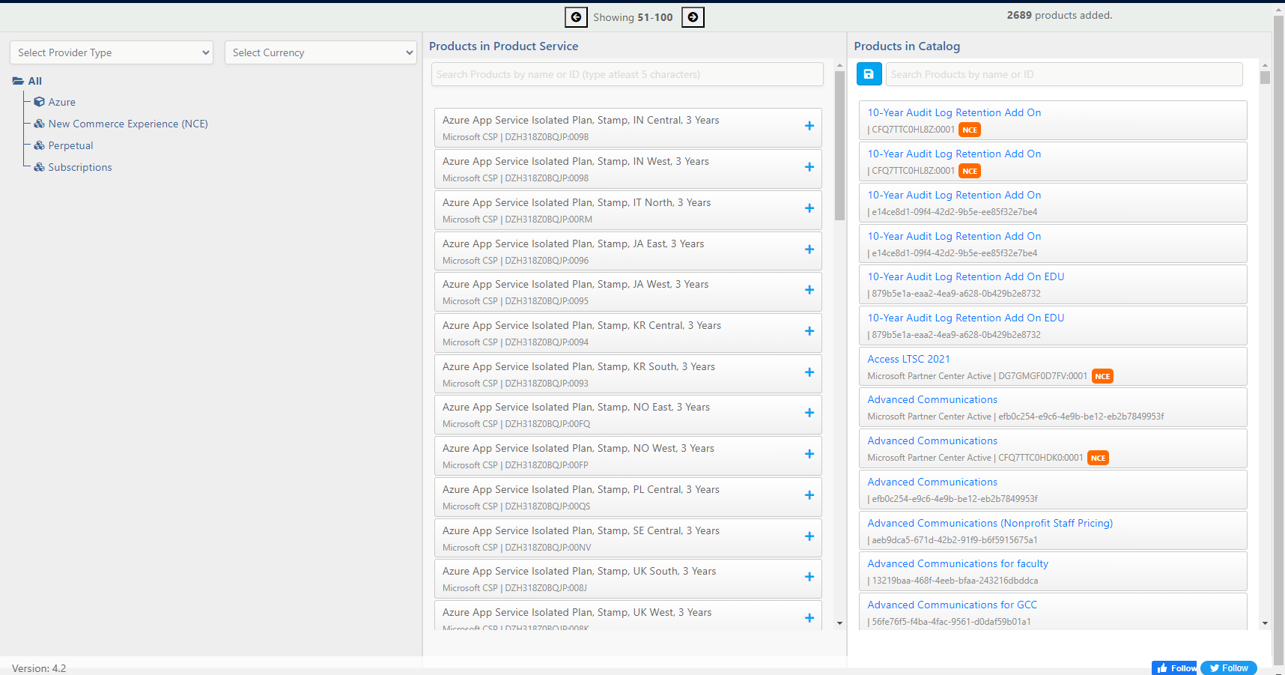This screenshot has height=675, width=1285.
Task: Open the Select Currency dropdown
Action: [321, 52]
